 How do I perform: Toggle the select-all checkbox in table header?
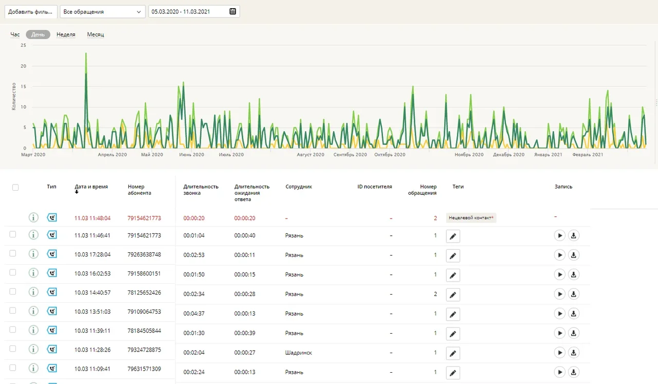coord(15,188)
